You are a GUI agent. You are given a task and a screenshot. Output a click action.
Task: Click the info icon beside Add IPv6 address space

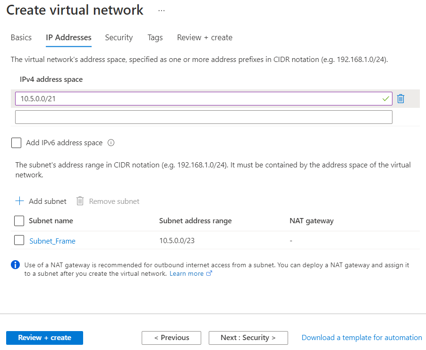tap(111, 143)
